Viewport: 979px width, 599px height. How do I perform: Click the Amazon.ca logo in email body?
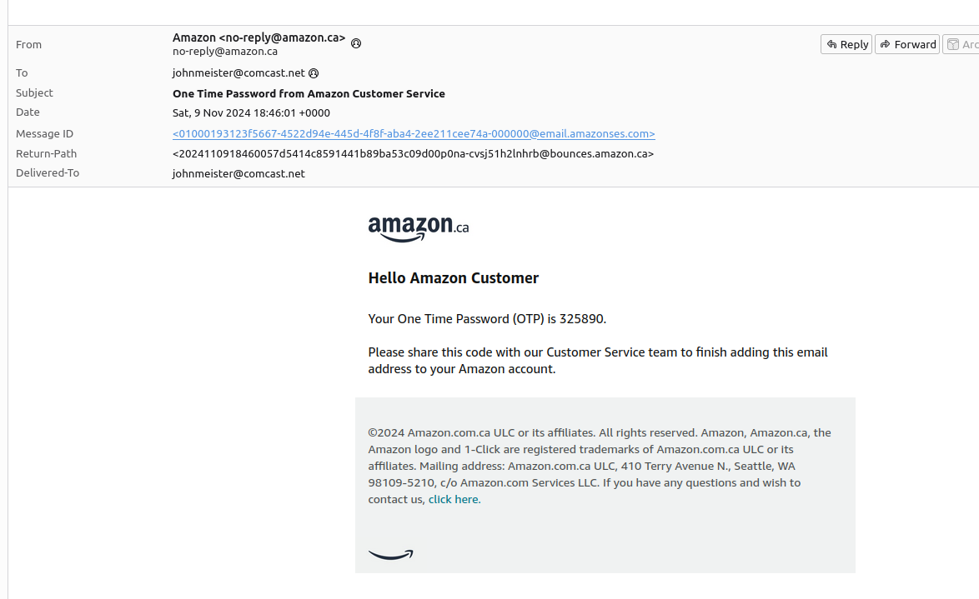point(418,228)
